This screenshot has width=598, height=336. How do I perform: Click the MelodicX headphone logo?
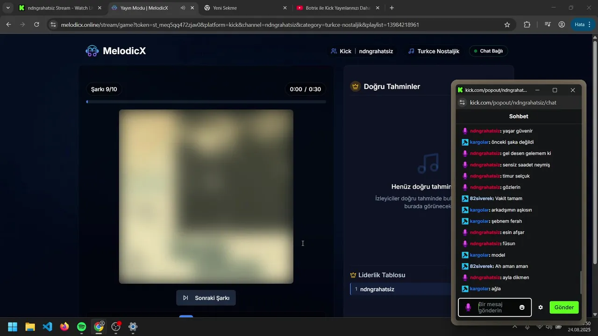pyautogui.click(x=92, y=51)
